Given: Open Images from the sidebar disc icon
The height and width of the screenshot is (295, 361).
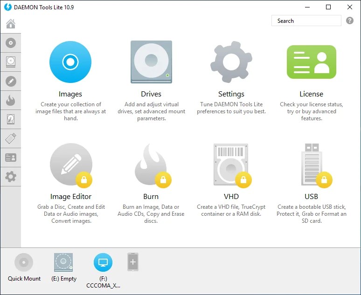Looking at the screenshot, I should 11,43.
